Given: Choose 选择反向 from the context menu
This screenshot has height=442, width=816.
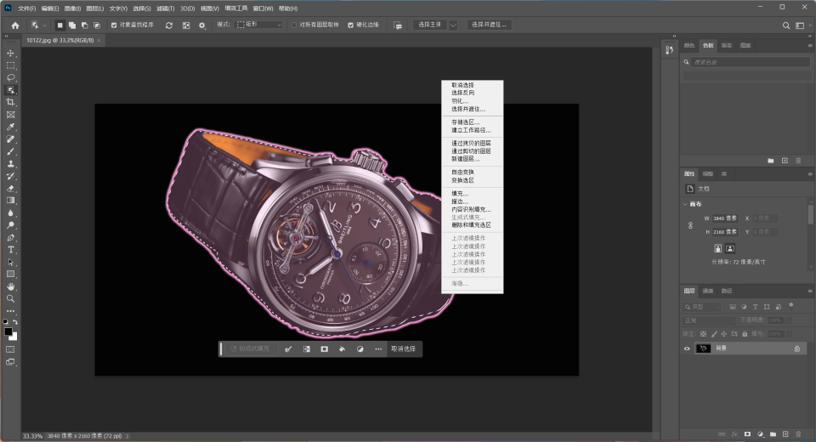Looking at the screenshot, I should click(463, 93).
